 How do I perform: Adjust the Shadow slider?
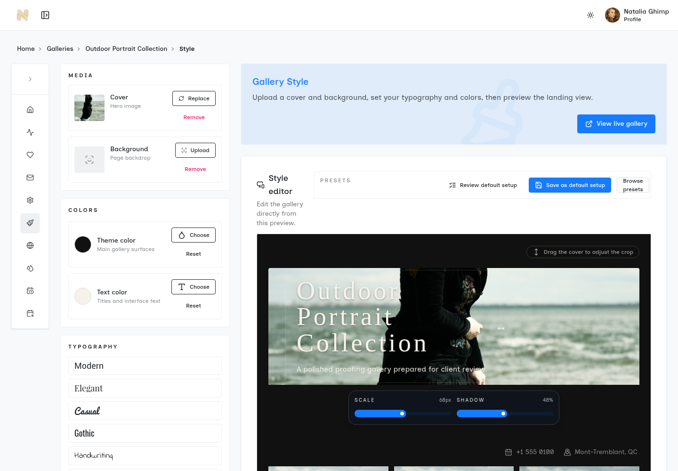click(x=505, y=414)
